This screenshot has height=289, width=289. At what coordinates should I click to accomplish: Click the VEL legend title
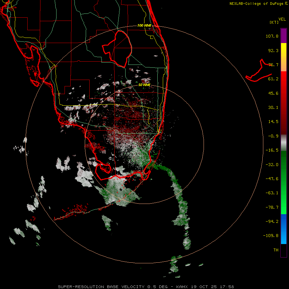pyautogui.click(x=282, y=19)
